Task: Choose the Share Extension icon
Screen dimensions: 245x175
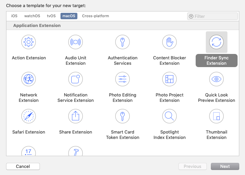Action: (75, 116)
